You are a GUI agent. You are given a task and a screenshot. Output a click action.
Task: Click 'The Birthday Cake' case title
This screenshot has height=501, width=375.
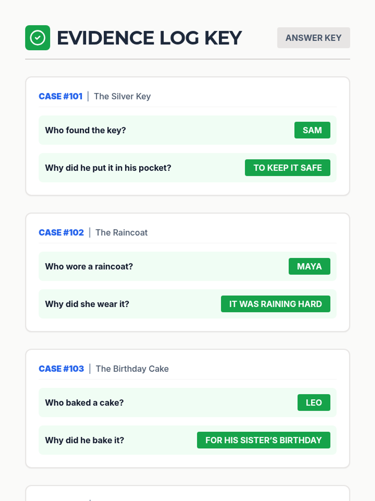coord(132,369)
